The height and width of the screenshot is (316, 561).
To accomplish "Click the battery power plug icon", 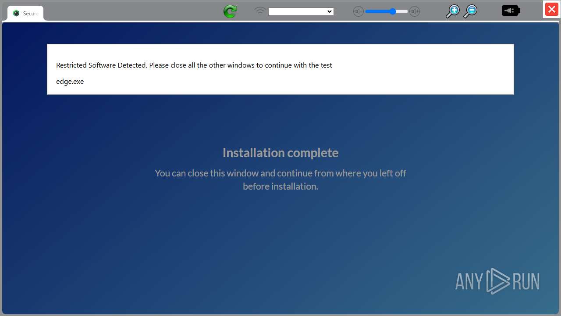I will pyautogui.click(x=511, y=11).
